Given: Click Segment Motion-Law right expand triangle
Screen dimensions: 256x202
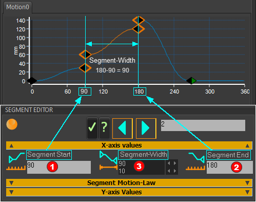Looking at the screenshot, I should (247, 183).
